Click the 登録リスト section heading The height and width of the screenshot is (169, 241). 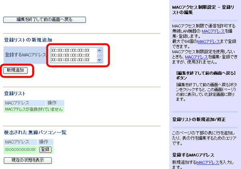pos(14,93)
